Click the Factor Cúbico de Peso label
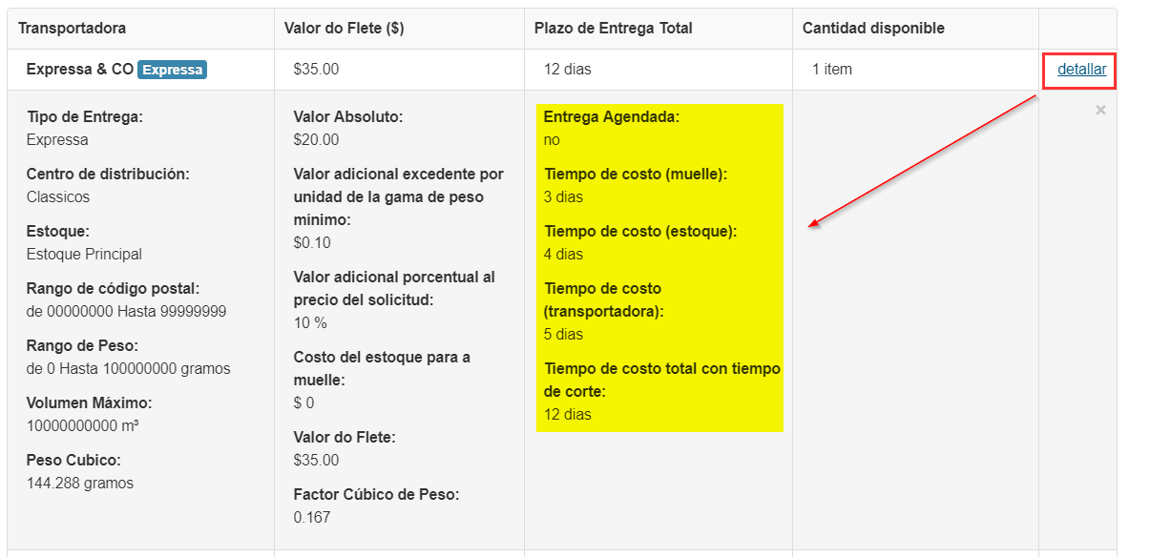This screenshot has width=1150, height=557. click(376, 495)
